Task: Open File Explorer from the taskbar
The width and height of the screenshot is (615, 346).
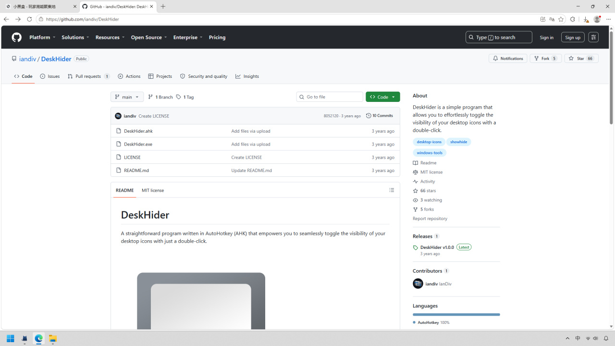Action: point(52,339)
